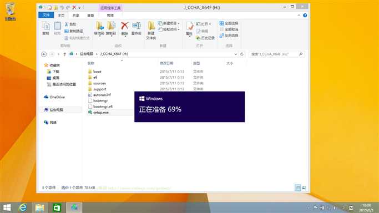This screenshot has width=379, height=213.
Task: Select Favorites (收藏夹) in navigation pane
Action: [54, 65]
